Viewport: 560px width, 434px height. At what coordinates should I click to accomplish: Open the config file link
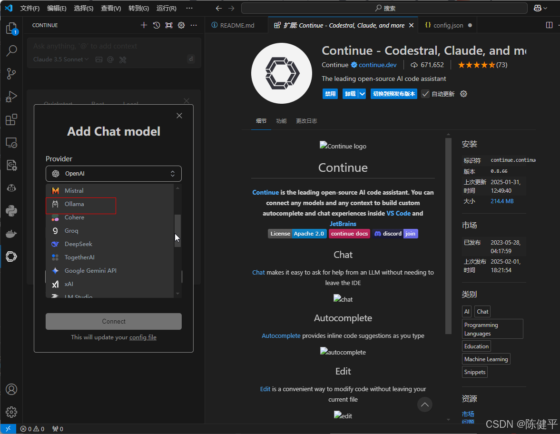point(143,337)
